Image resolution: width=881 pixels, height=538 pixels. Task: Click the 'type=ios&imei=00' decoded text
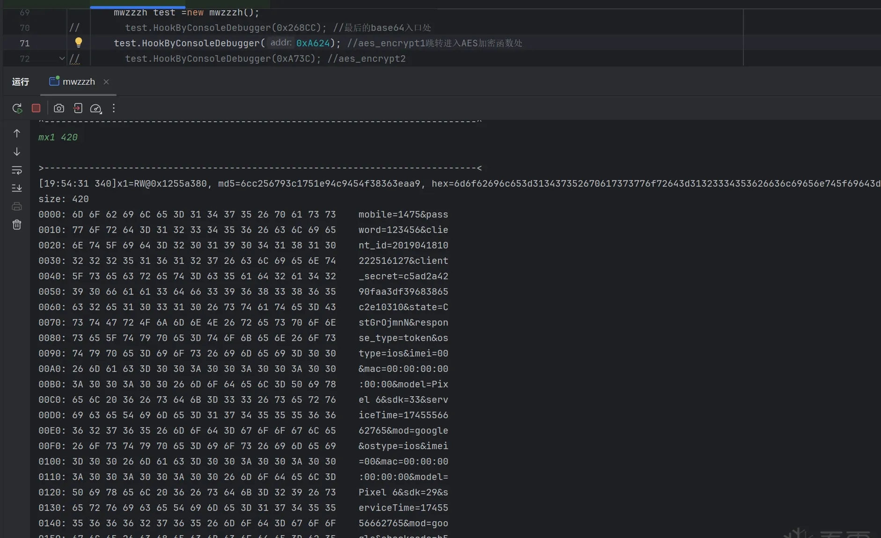tap(404, 353)
